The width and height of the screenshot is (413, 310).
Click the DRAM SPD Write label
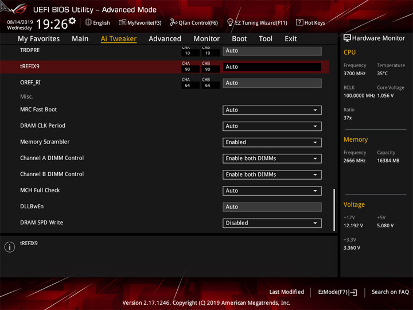tap(42, 223)
